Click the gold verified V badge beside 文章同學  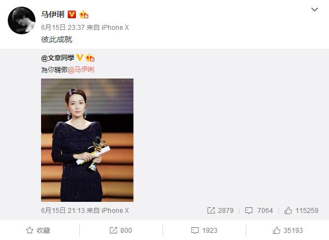(x=80, y=58)
